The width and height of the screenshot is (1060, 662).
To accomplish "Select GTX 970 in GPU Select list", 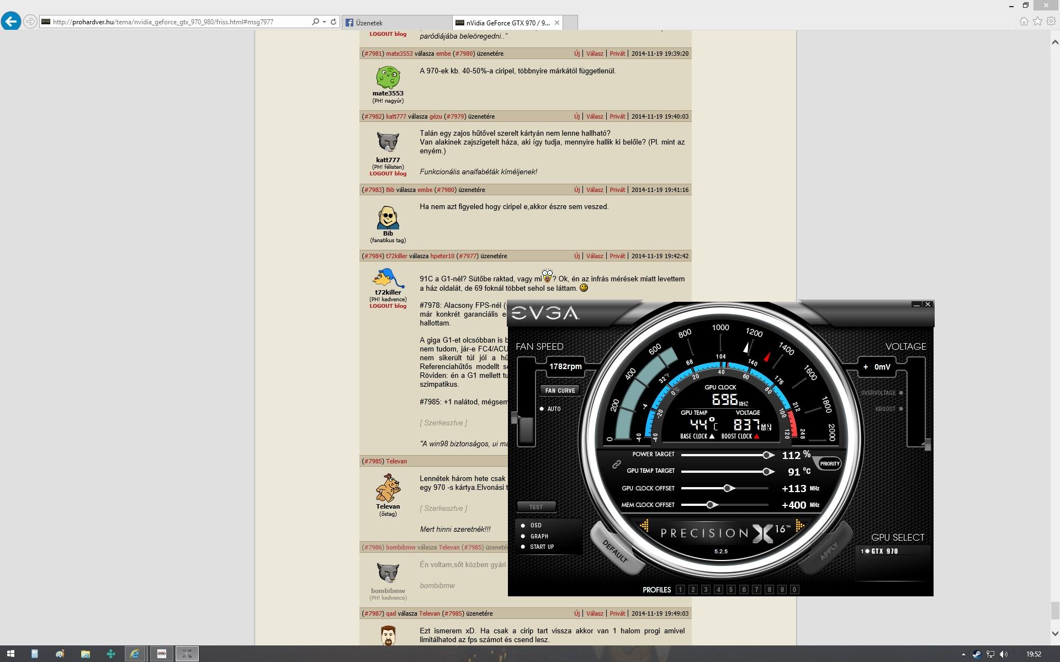I will tap(884, 551).
